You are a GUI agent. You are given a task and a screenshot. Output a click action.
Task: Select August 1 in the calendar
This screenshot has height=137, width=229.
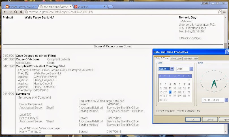tap(189, 80)
